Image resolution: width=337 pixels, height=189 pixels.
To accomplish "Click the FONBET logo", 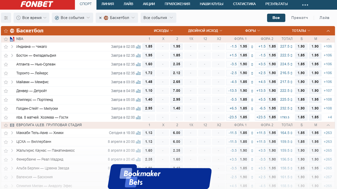I will pyautogui.click(x=37, y=4).
